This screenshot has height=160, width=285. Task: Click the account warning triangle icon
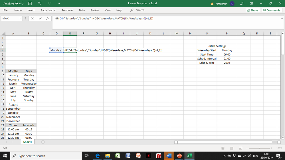coord(212,4)
